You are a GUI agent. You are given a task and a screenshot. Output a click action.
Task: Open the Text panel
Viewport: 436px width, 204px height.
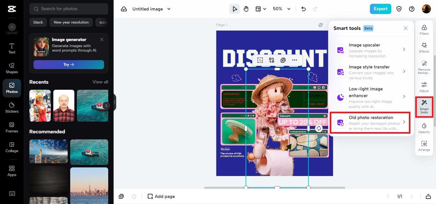12,48
